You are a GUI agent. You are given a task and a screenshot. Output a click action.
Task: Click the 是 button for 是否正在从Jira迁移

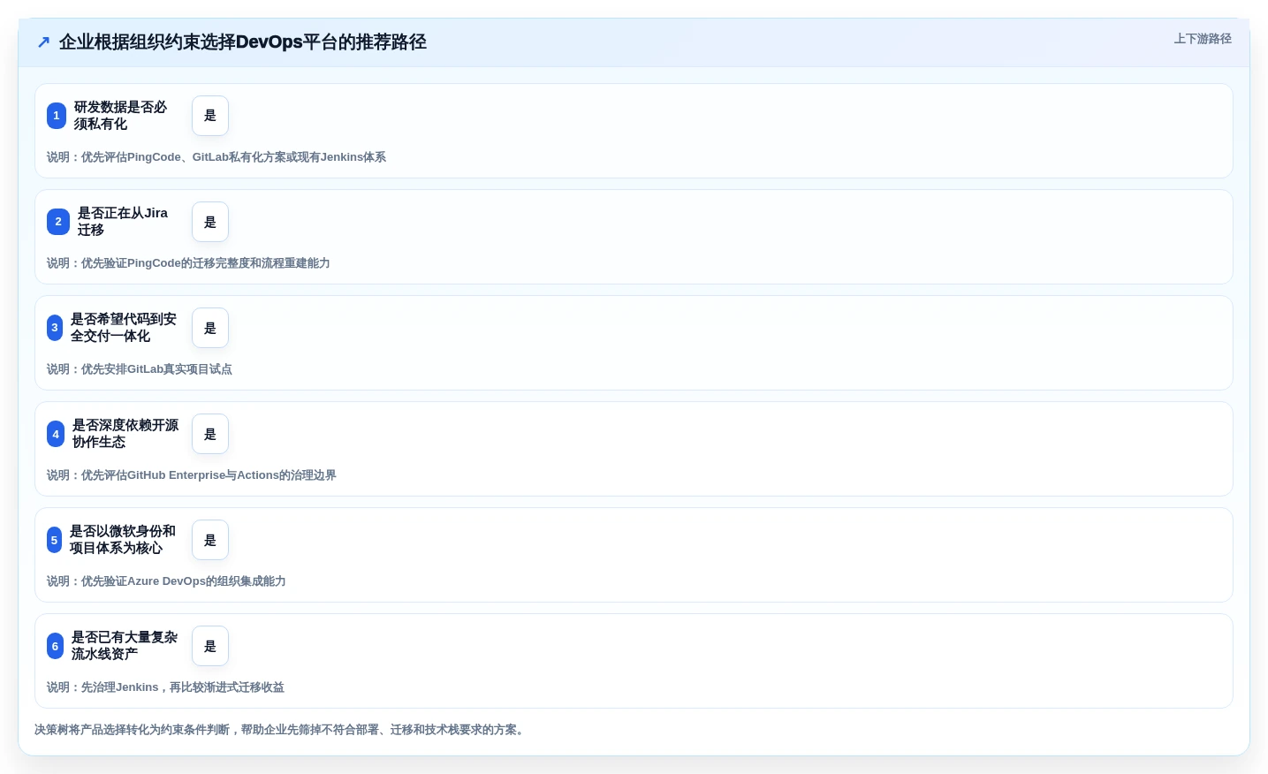pos(210,222)
